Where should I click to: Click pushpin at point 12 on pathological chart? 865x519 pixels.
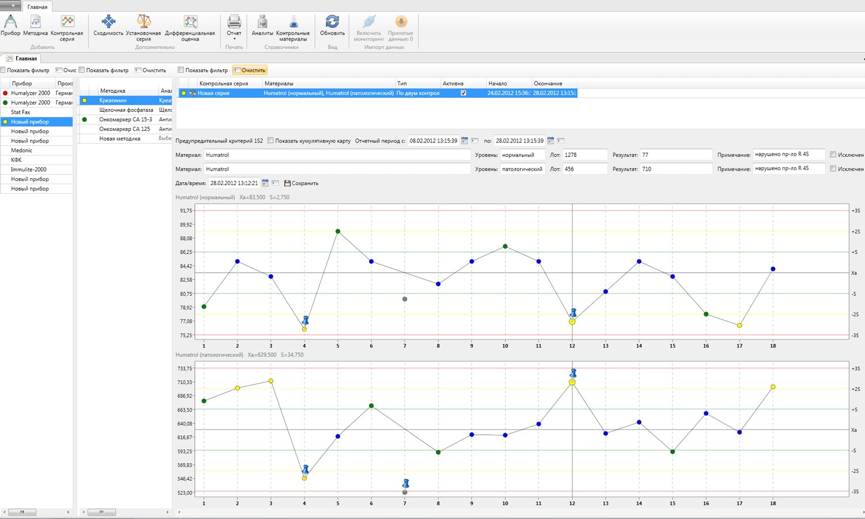click(x=573, y=373)
